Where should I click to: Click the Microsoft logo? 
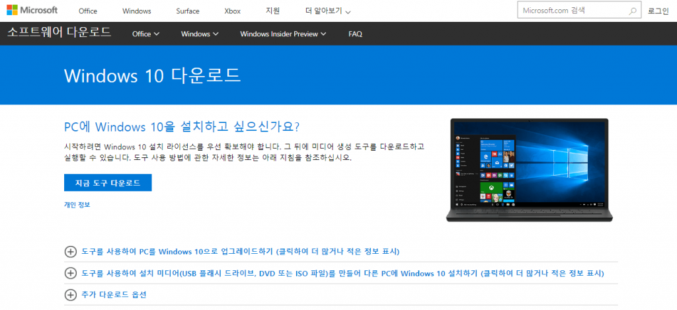tap(32, 11)
